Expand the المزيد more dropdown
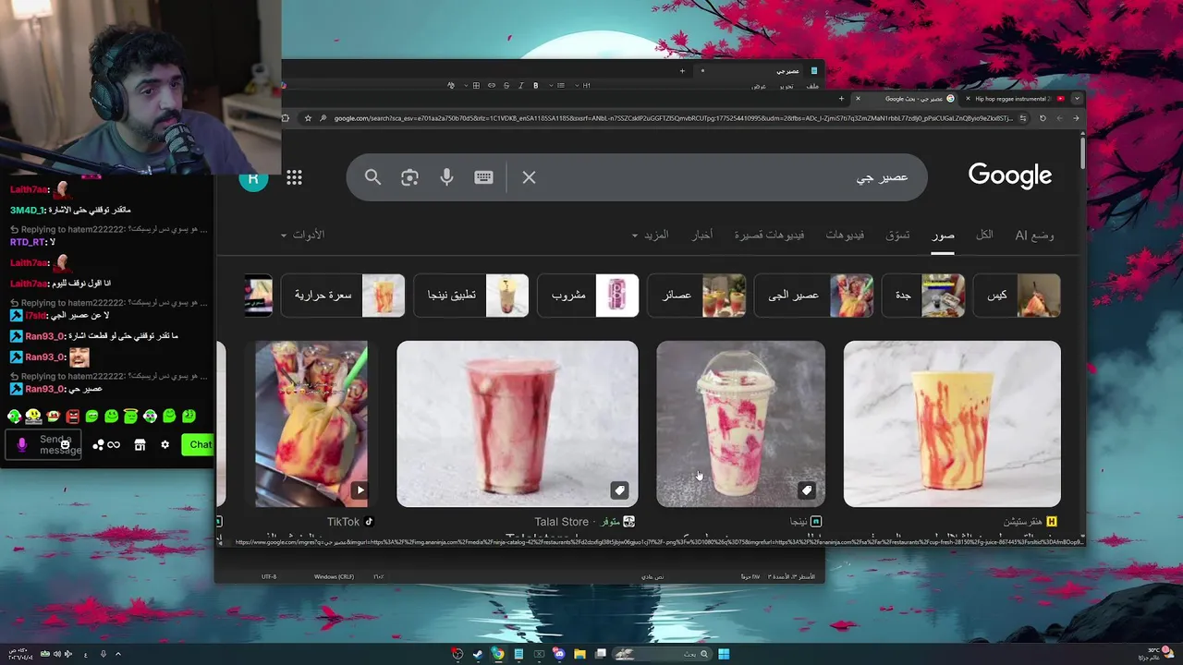Viewport: 1183px width, 665px height. click(651, 236)
